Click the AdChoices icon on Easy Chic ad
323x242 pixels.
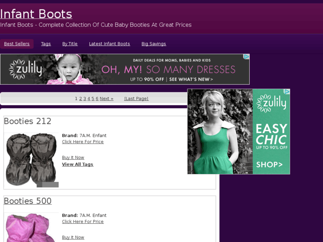coord(287,91)
